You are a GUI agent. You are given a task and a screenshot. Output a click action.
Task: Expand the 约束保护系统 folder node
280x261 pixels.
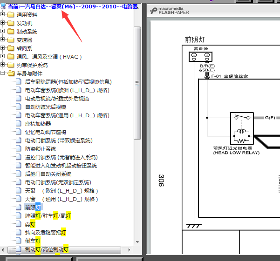click(x=2, y=64)
